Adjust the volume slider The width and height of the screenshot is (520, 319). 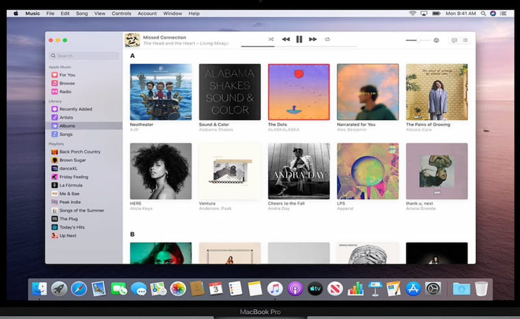[417, 40]
